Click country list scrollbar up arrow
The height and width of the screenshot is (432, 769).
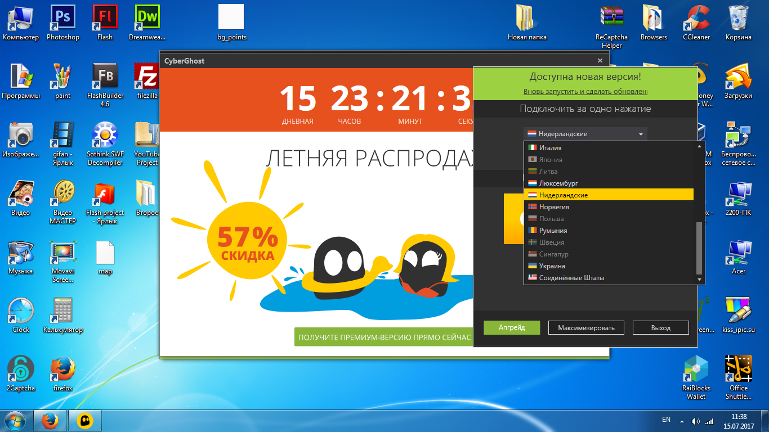[700, 146]
